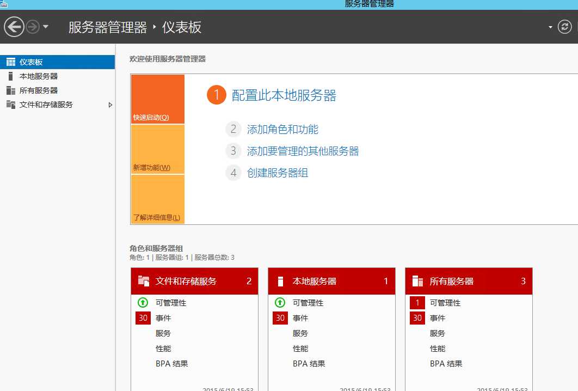Viewport: 578px width, 391px height.
Task: Click red 30 badge in 本地服务器 tile
Action: [280, 318]
